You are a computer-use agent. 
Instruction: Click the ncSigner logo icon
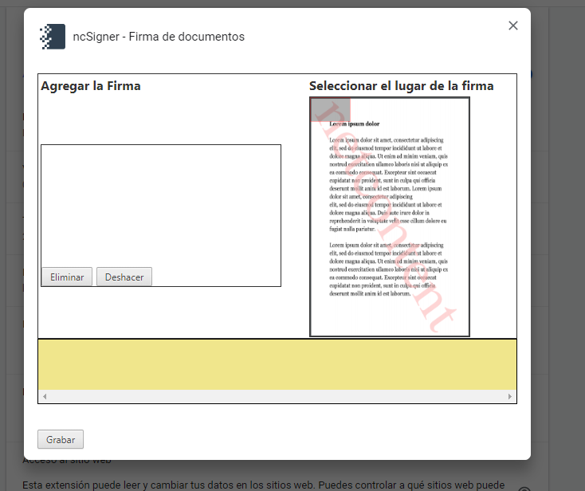click(x=53, y=37)
